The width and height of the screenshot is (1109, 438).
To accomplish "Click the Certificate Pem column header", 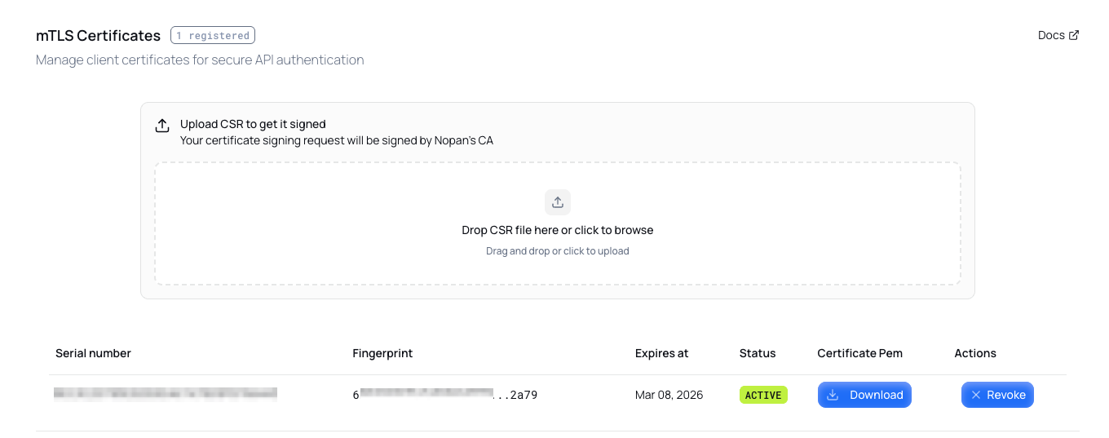I will coord(859,353).
